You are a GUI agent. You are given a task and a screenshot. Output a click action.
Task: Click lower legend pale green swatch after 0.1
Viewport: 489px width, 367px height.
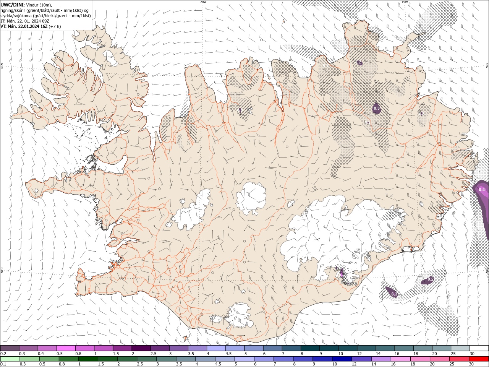click(x=10, y=359)
